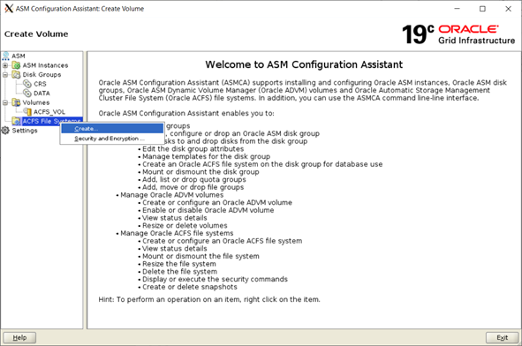Select ASM Instances in the tree
This screenshot has width=522, height=346.
[x=45, y=65]
